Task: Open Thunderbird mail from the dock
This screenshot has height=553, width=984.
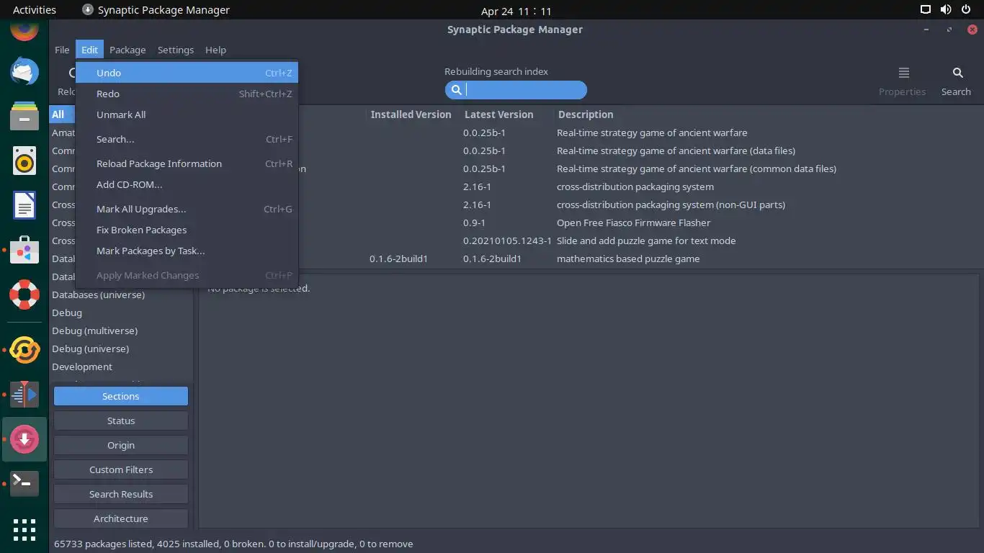Action: point(24,72)
